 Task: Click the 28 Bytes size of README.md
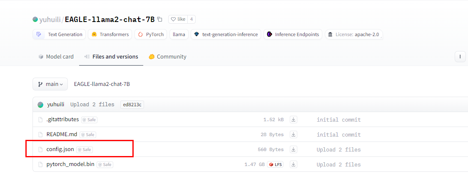click(272, 135)
